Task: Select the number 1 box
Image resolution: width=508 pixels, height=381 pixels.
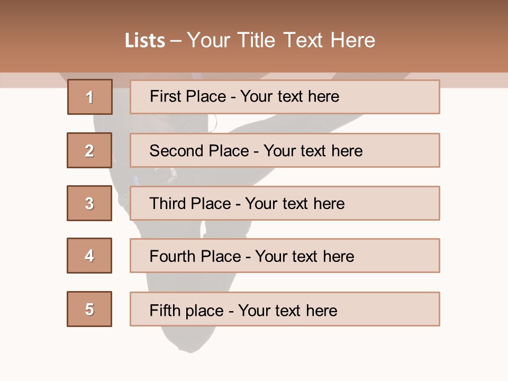Action: click(x=90, y=97)
